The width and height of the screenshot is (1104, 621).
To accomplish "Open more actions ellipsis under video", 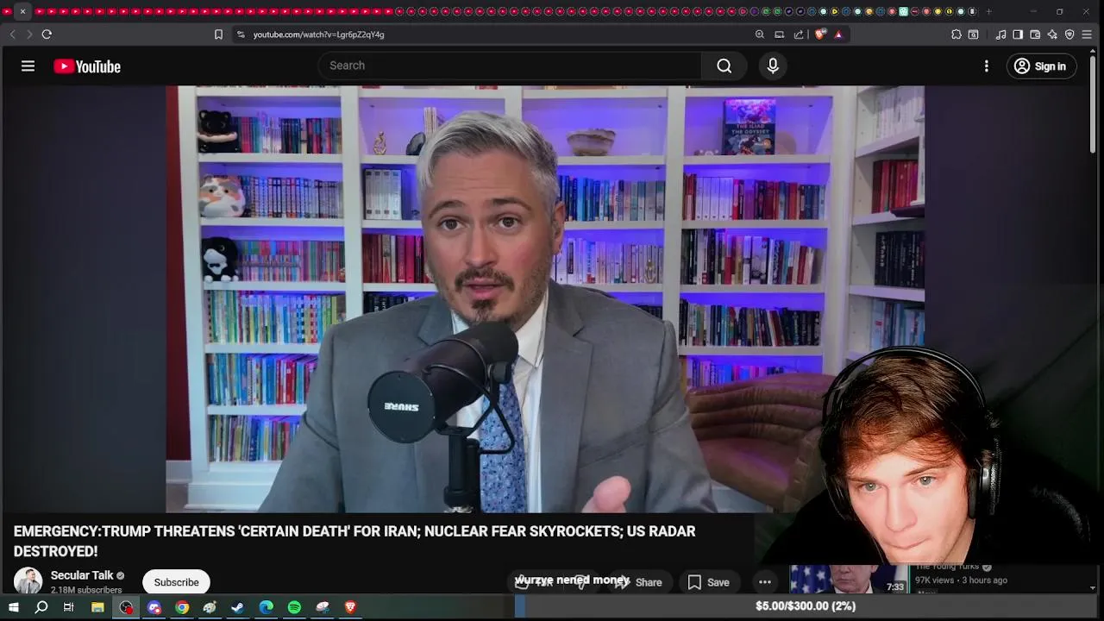I will 765,582.
